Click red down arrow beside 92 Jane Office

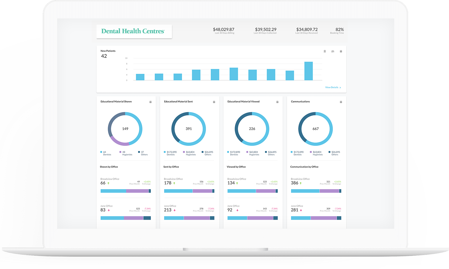237,210
